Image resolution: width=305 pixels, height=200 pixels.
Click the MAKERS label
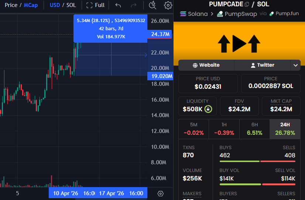[192, 194]
